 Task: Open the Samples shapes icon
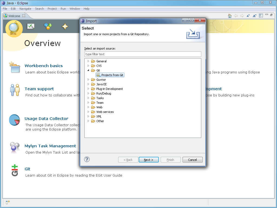pos(48,26)
